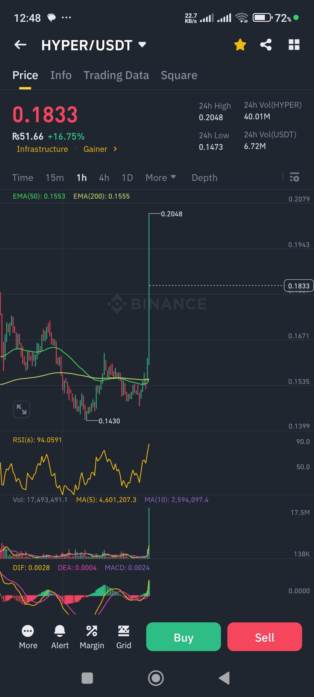Tap the DEA 0.0004 label
The height and width of the screenshot is (697, 314).
click(77, 568)
